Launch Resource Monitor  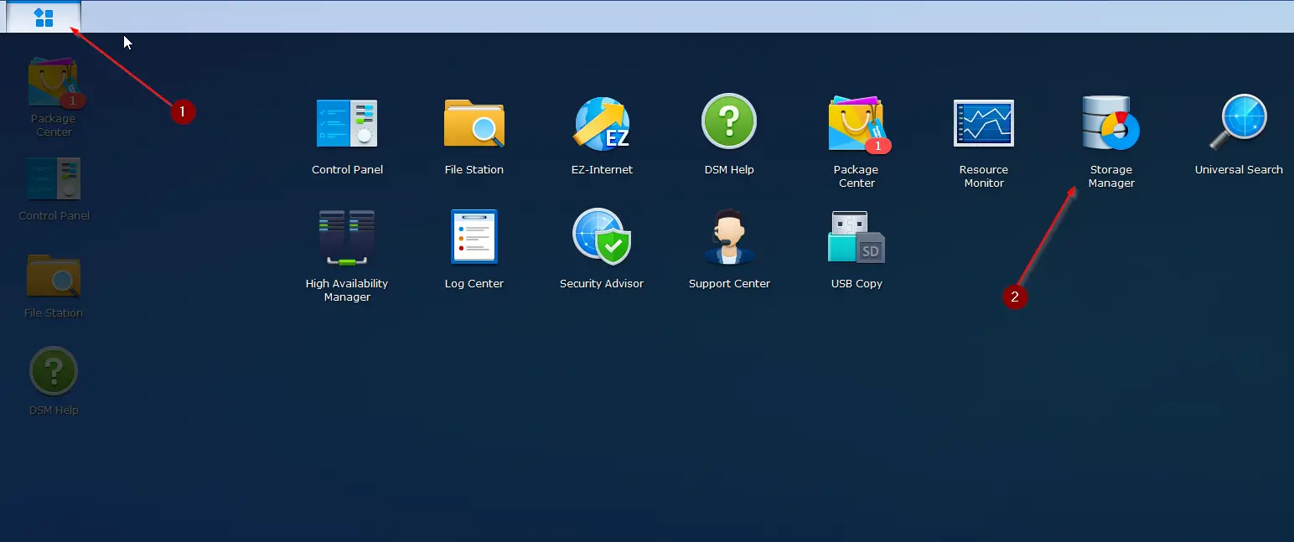pos(984,124)
